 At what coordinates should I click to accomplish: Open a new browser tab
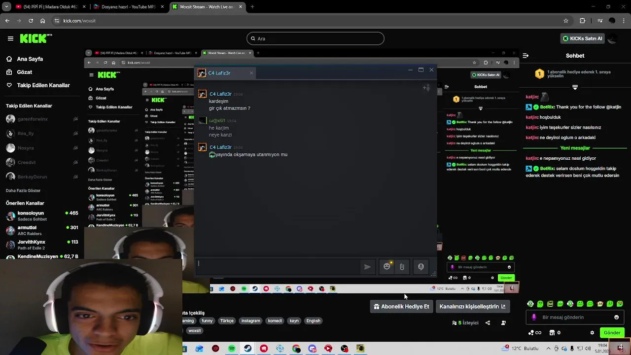click(252, 7)
